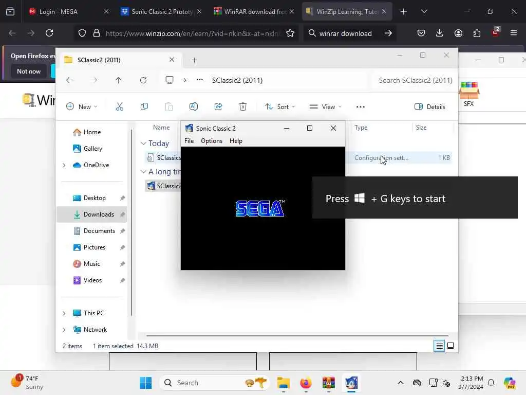Click the Size column header
Screen dimensions: 526x395
[421, 128]
